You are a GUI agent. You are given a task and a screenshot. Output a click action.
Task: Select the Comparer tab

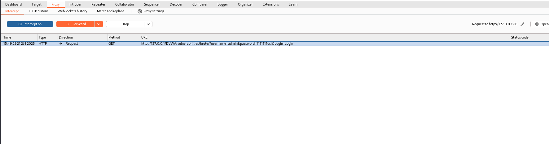click(x=200, y=4)
